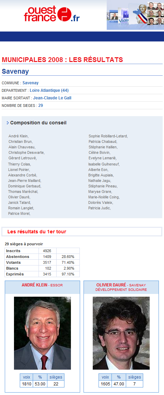Viewport: 164px width, 395px height.
Task: Click the arrow bullet beside Composition du conseil
Action: pos(8,123)
